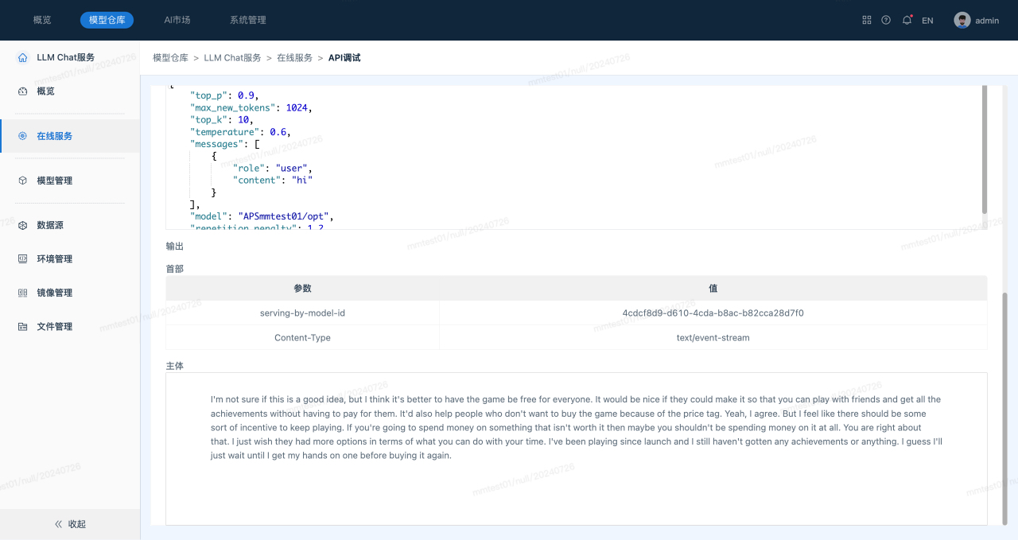Open the 系统管理 top menu

point(247,20)
